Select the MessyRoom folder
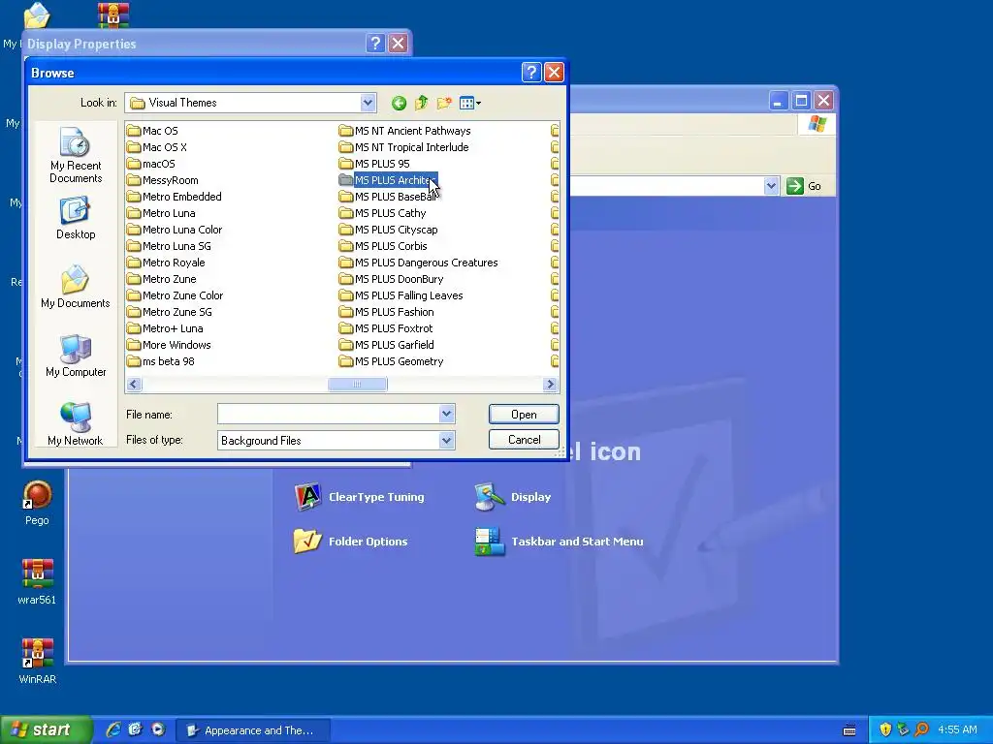993x744 pixels. point(163,180)
